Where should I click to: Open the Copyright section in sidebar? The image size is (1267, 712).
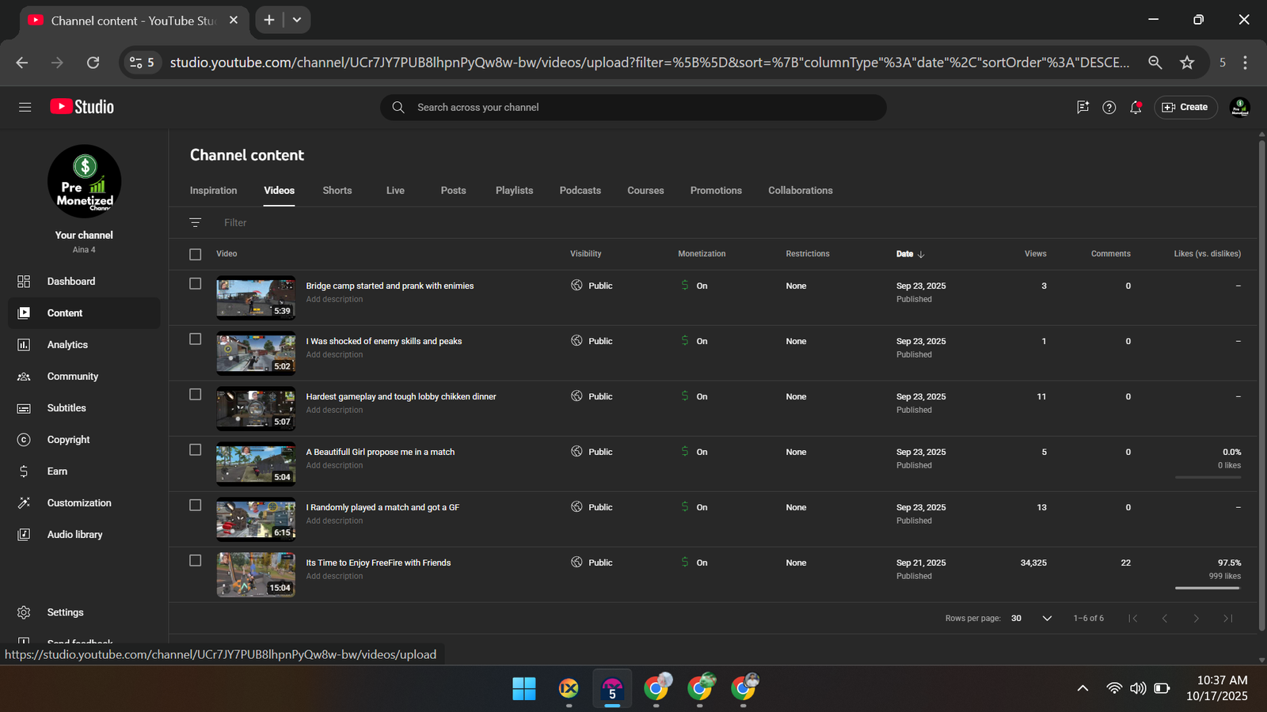coord(68,440)
